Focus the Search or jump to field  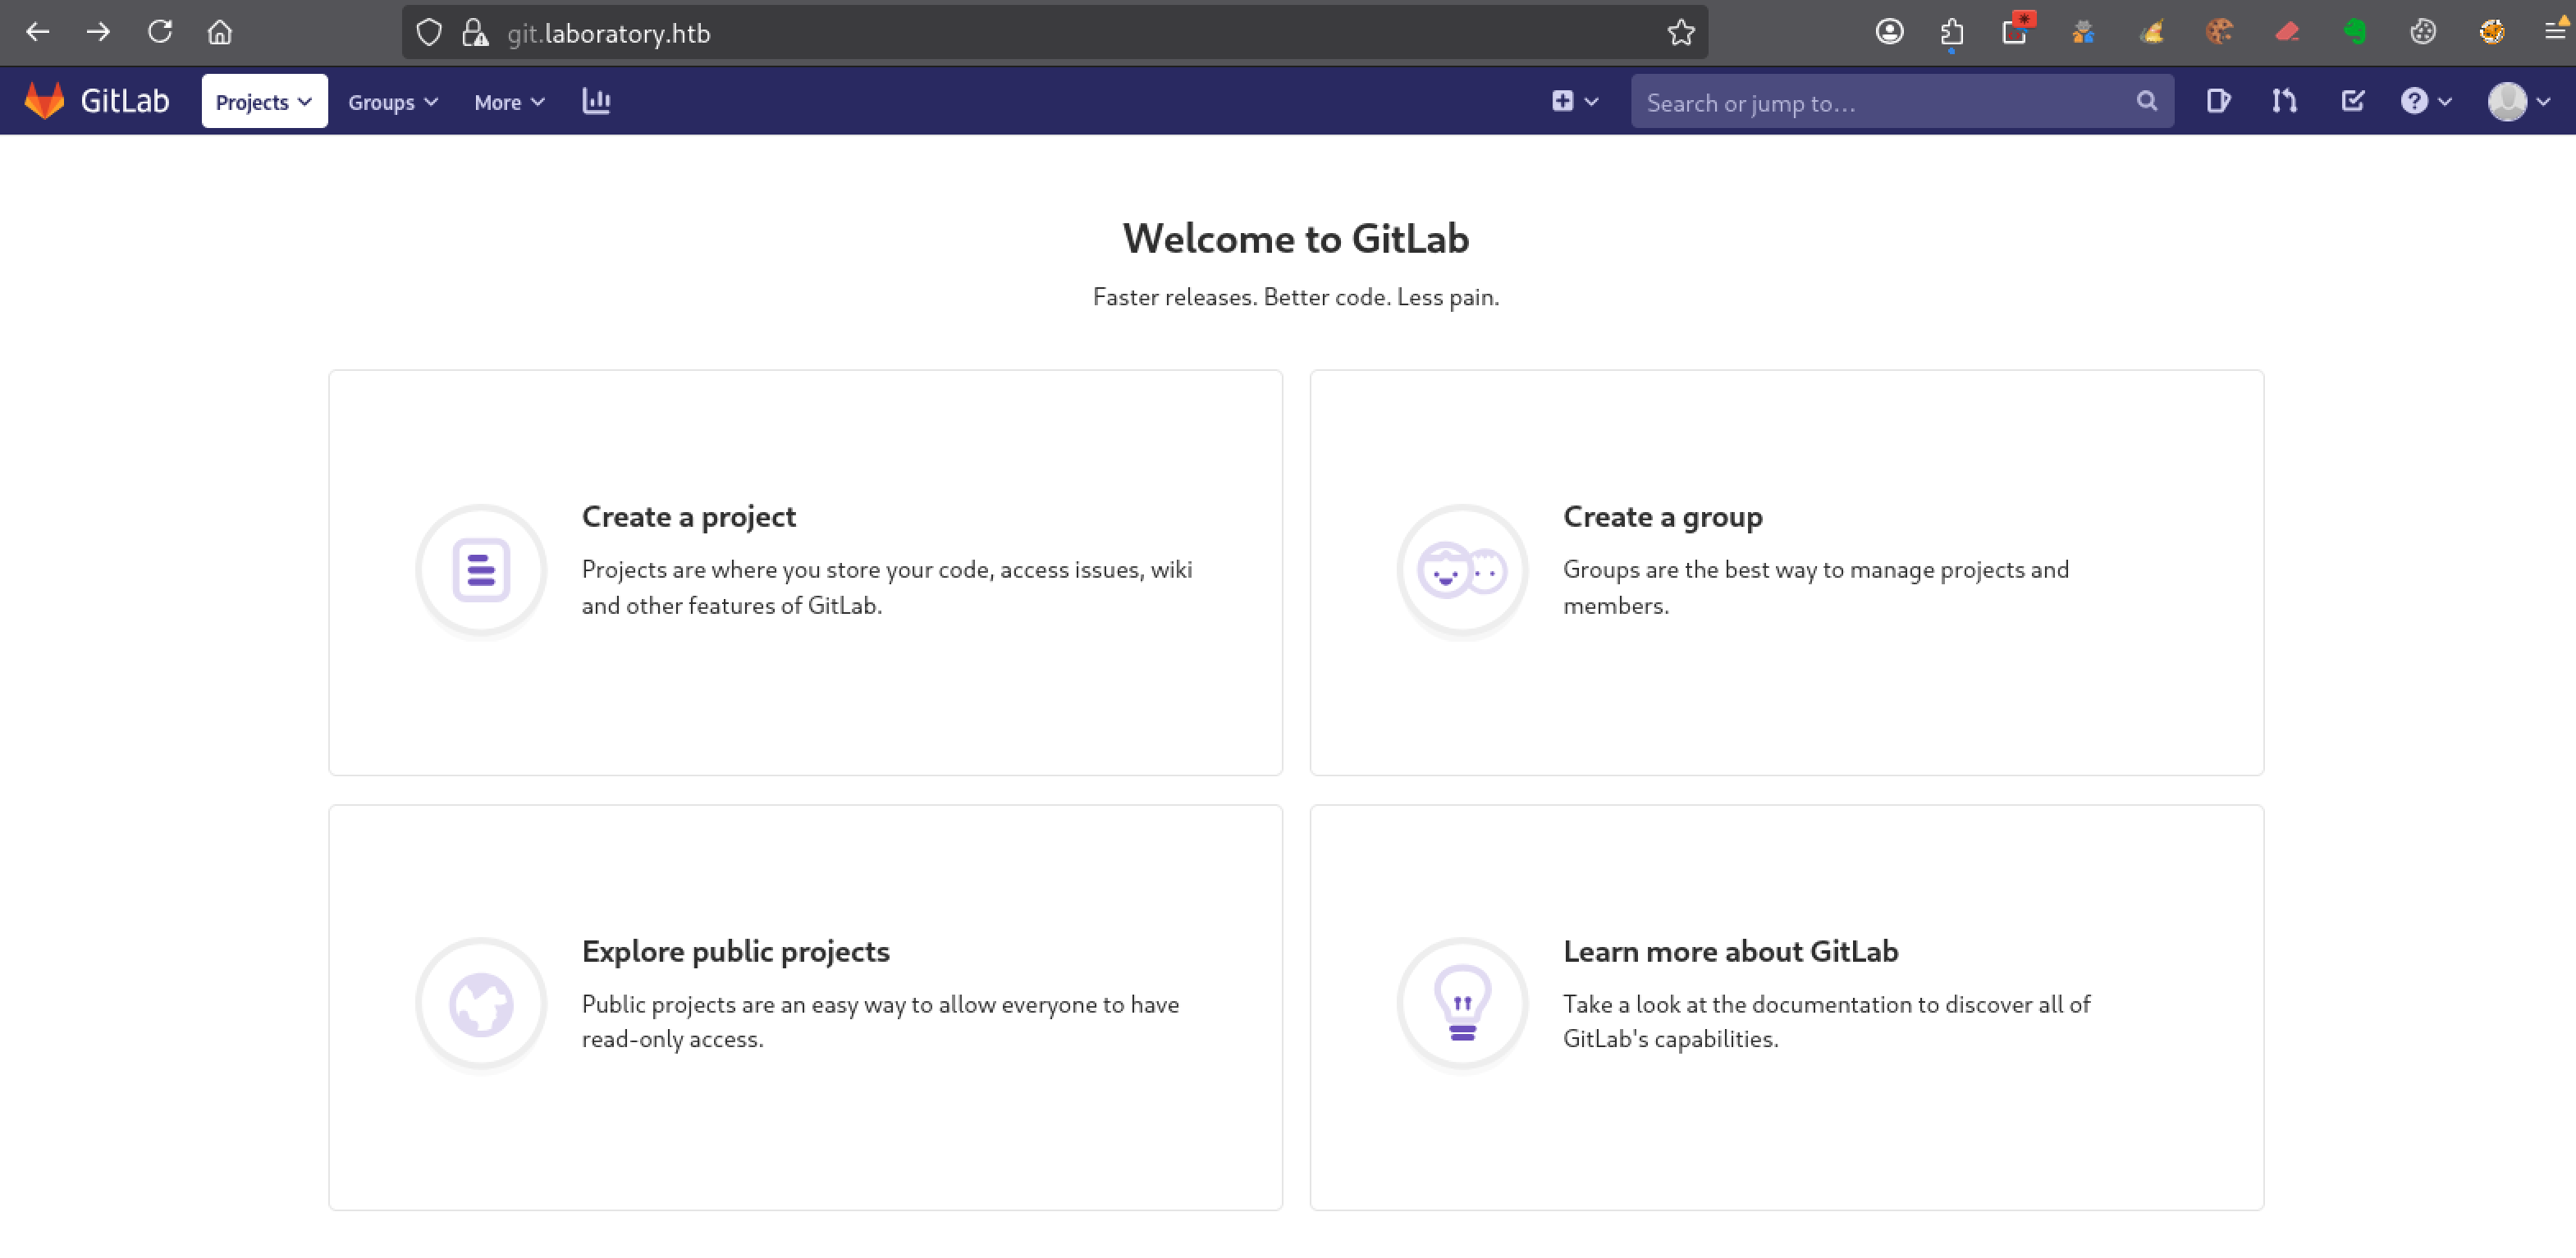coord(1902,101)
